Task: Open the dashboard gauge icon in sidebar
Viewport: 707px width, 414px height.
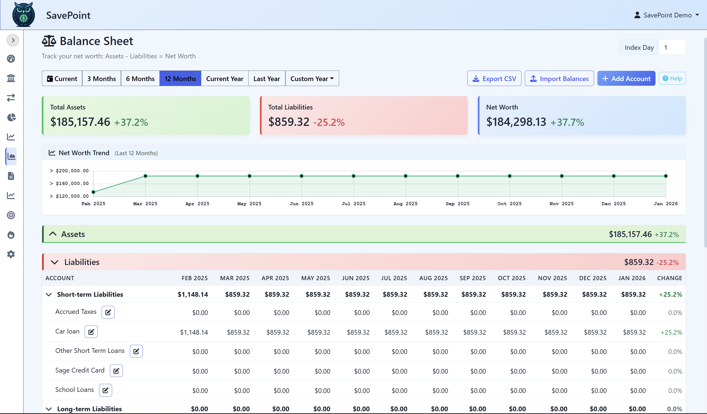Action: tap(11, 59)
